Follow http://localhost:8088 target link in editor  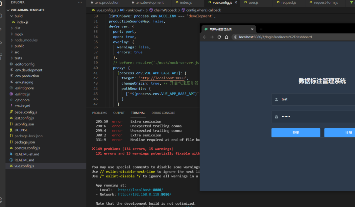pyautogui.click(x=163, y=78)
